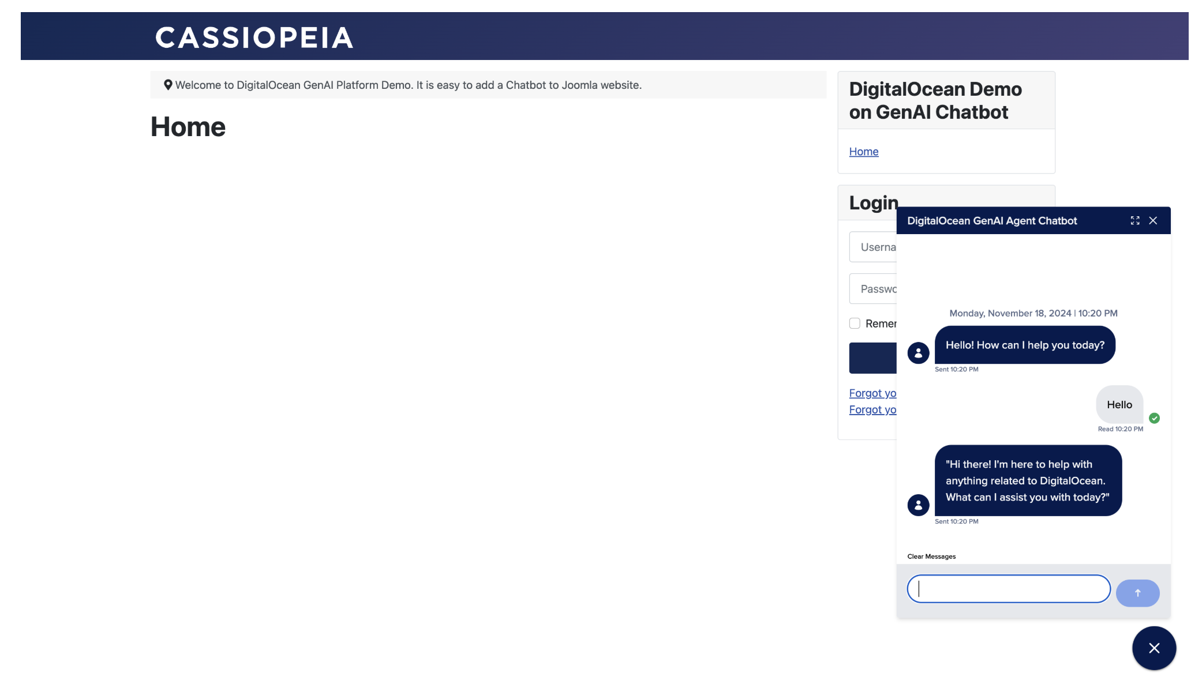Dismiss chat via the circular X button
The image size is (1191, 692).
1154,648
